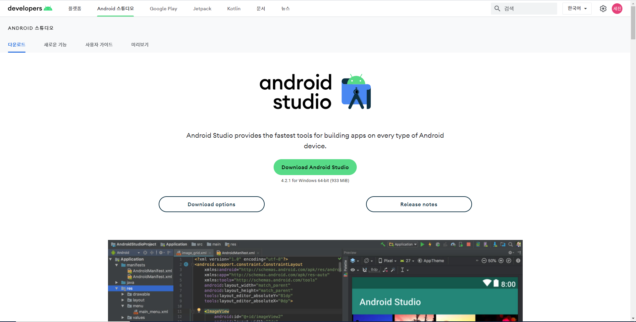Click the page vertical scrollbar thumb
The image size is (636, 322).
tap(633, 23)
